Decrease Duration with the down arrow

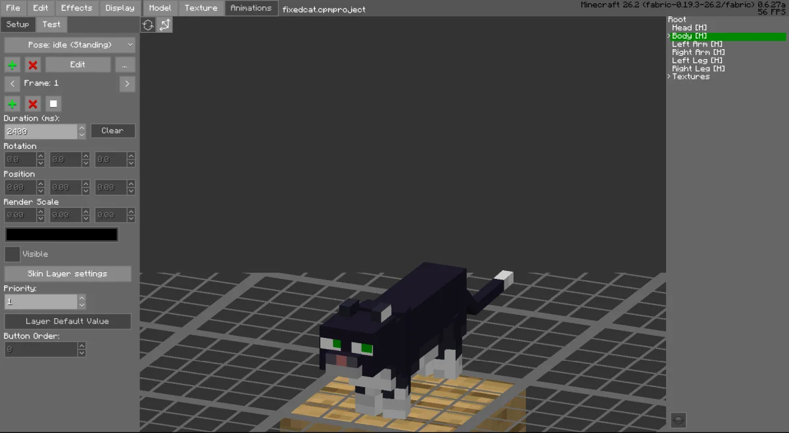(x=82, y=135)
